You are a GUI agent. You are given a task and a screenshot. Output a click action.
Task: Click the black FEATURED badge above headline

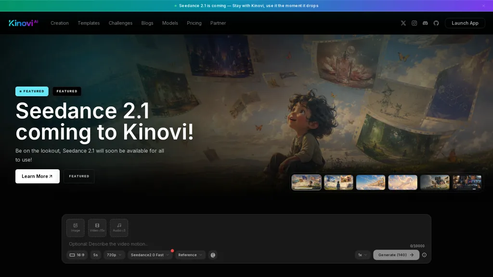click(66, 91)
